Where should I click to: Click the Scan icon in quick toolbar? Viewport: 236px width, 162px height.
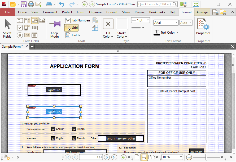(x=49, y=4)
